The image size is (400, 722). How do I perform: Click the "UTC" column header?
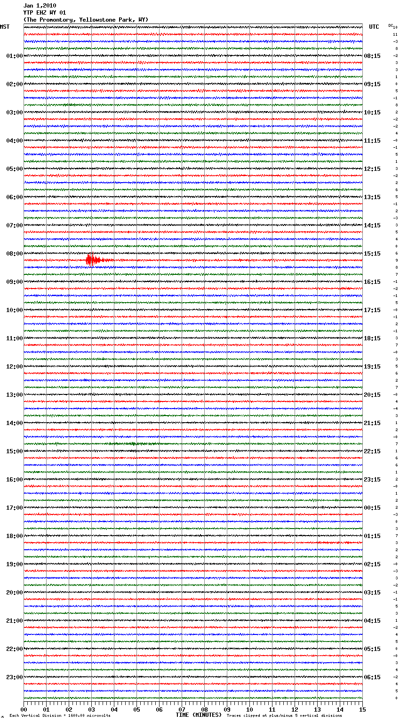(374, 27)
